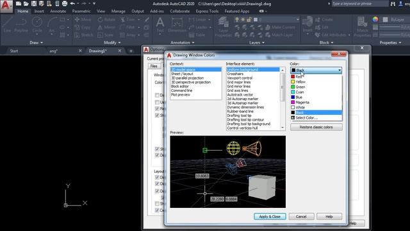Click the Scale tool
Viewport: 410px width, 231px height.
click(105, 35)
